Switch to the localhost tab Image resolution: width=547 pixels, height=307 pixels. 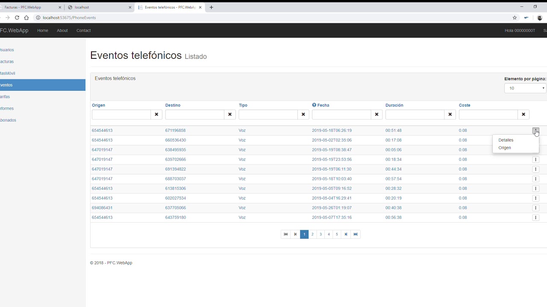pos(99,7)
